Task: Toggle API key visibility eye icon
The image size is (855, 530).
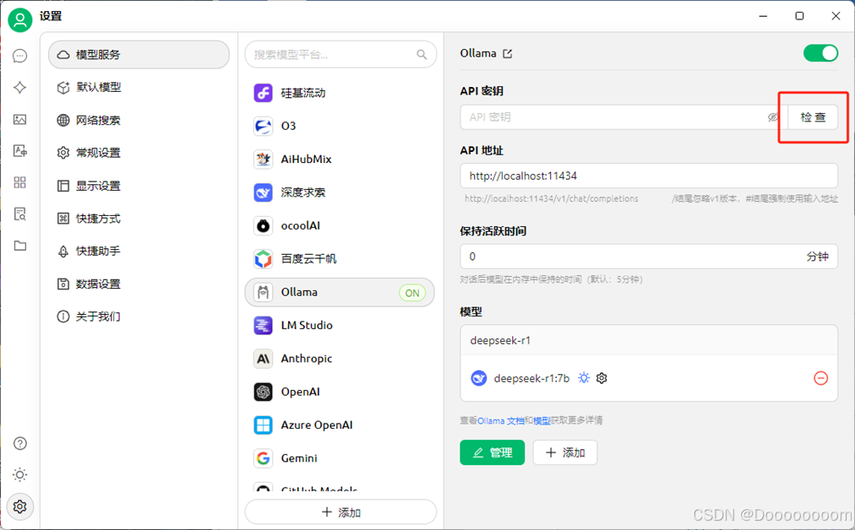Action: (773, 117)
